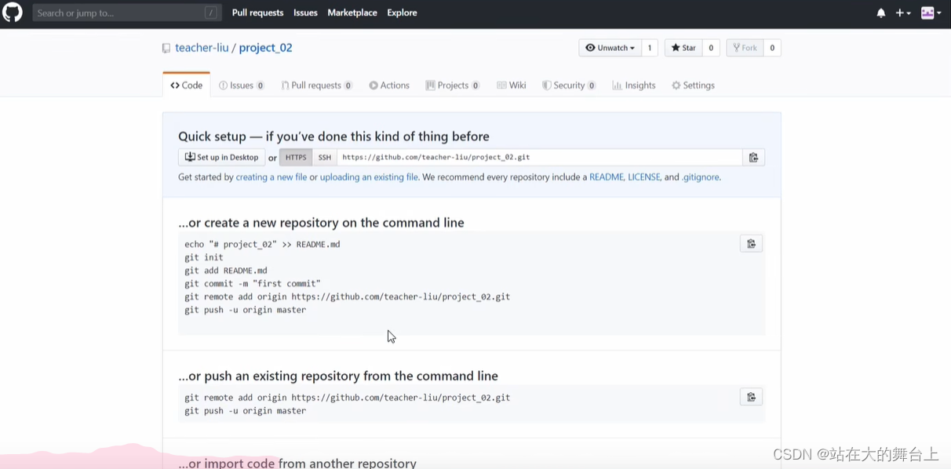The width and height of the screenshot is (951, 469).
Task: Open the creating a new file link
Action: click(271, 177)
